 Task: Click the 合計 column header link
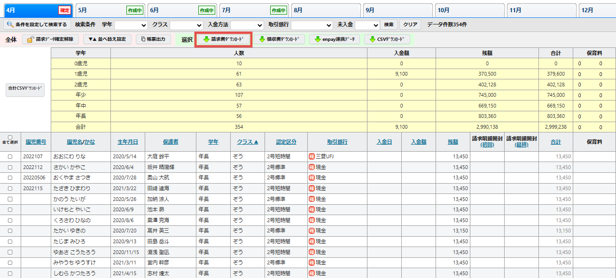click(555, 141)
